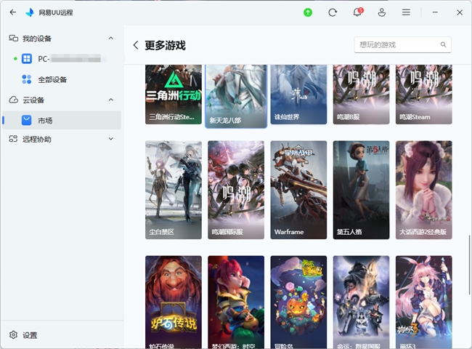This screenshot has width=472, height=349.
Task: Click the back arrow in title bar
Action: [12, 12]
